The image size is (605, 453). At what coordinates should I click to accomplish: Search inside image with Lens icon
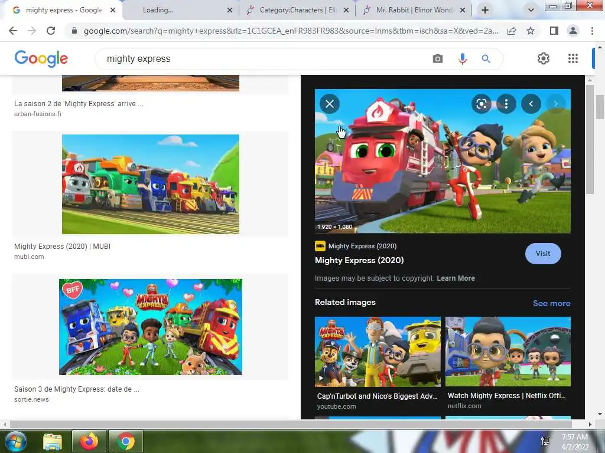(x=481, y=104)
